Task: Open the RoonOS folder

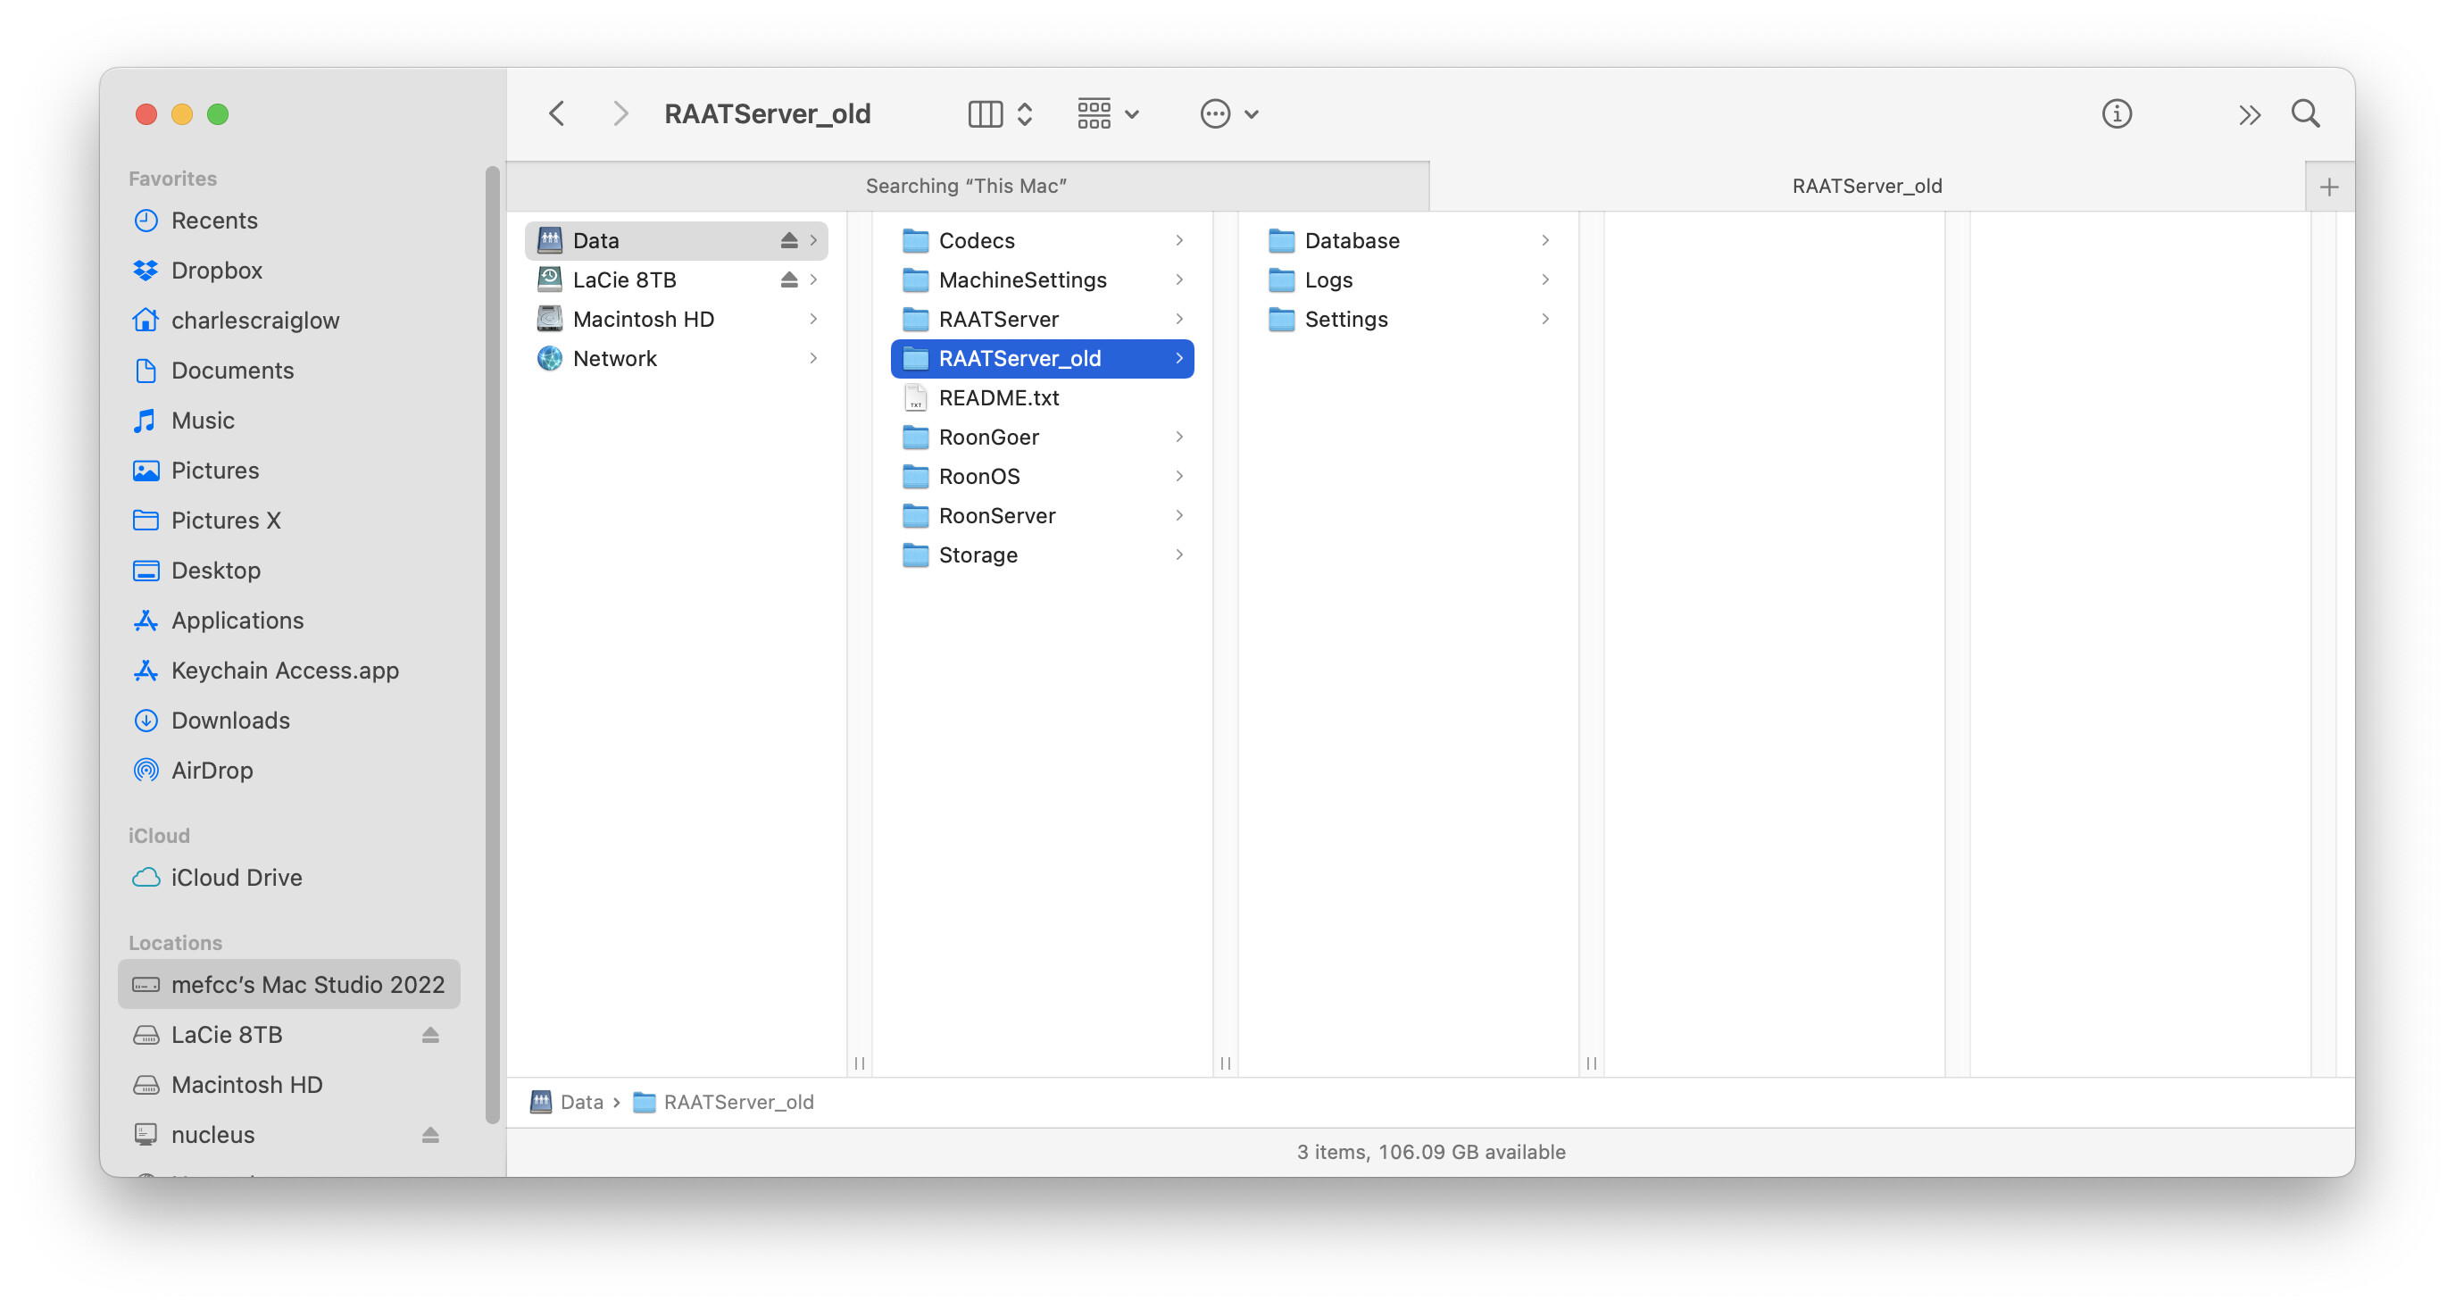Action: pyautogui.click(x=1042, y=476)
